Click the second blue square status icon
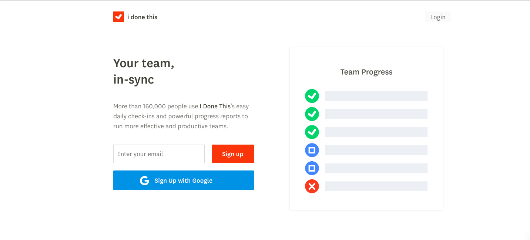The height and width of the screenshot is (240, 530). pyautogui.click(x=312, y=168)
